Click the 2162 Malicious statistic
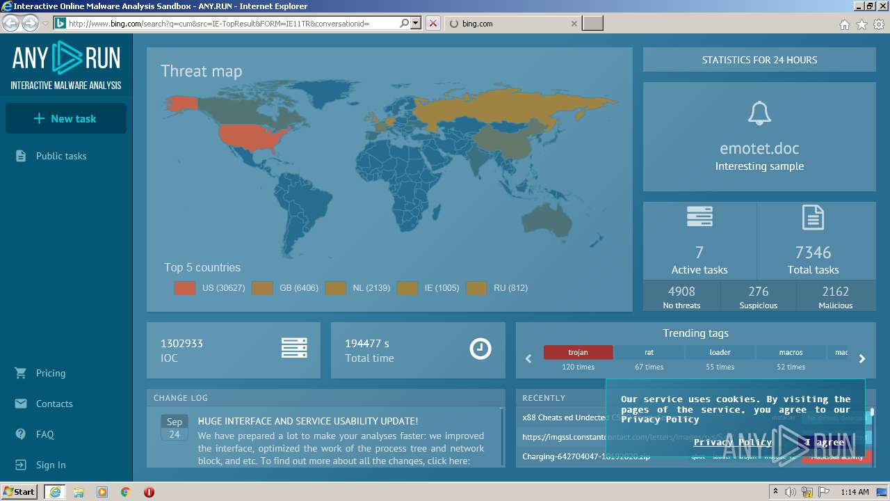 (x=836, y=297)
